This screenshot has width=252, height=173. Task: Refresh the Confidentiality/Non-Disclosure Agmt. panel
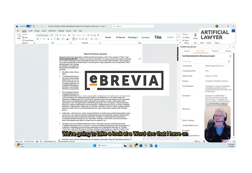coord(230,56)
